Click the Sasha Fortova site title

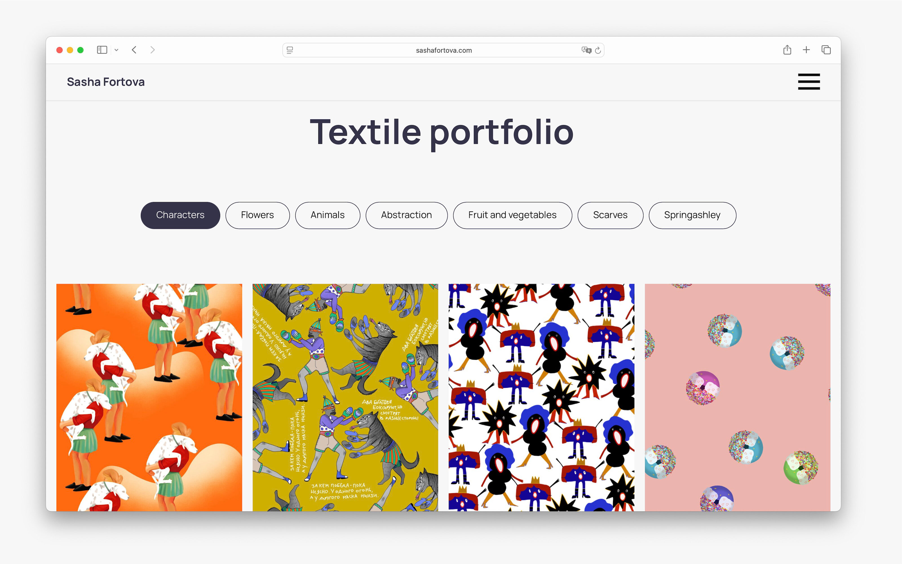pyautogui.click(x=106, y=82)
